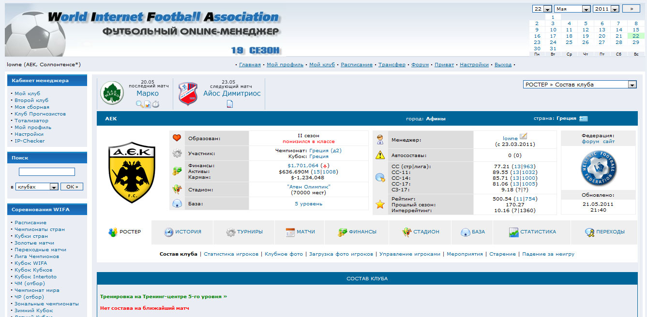Click star icon beside Рейтинг row
The image size is (647, 317).
pyautogui.click(x=380, y=204)
